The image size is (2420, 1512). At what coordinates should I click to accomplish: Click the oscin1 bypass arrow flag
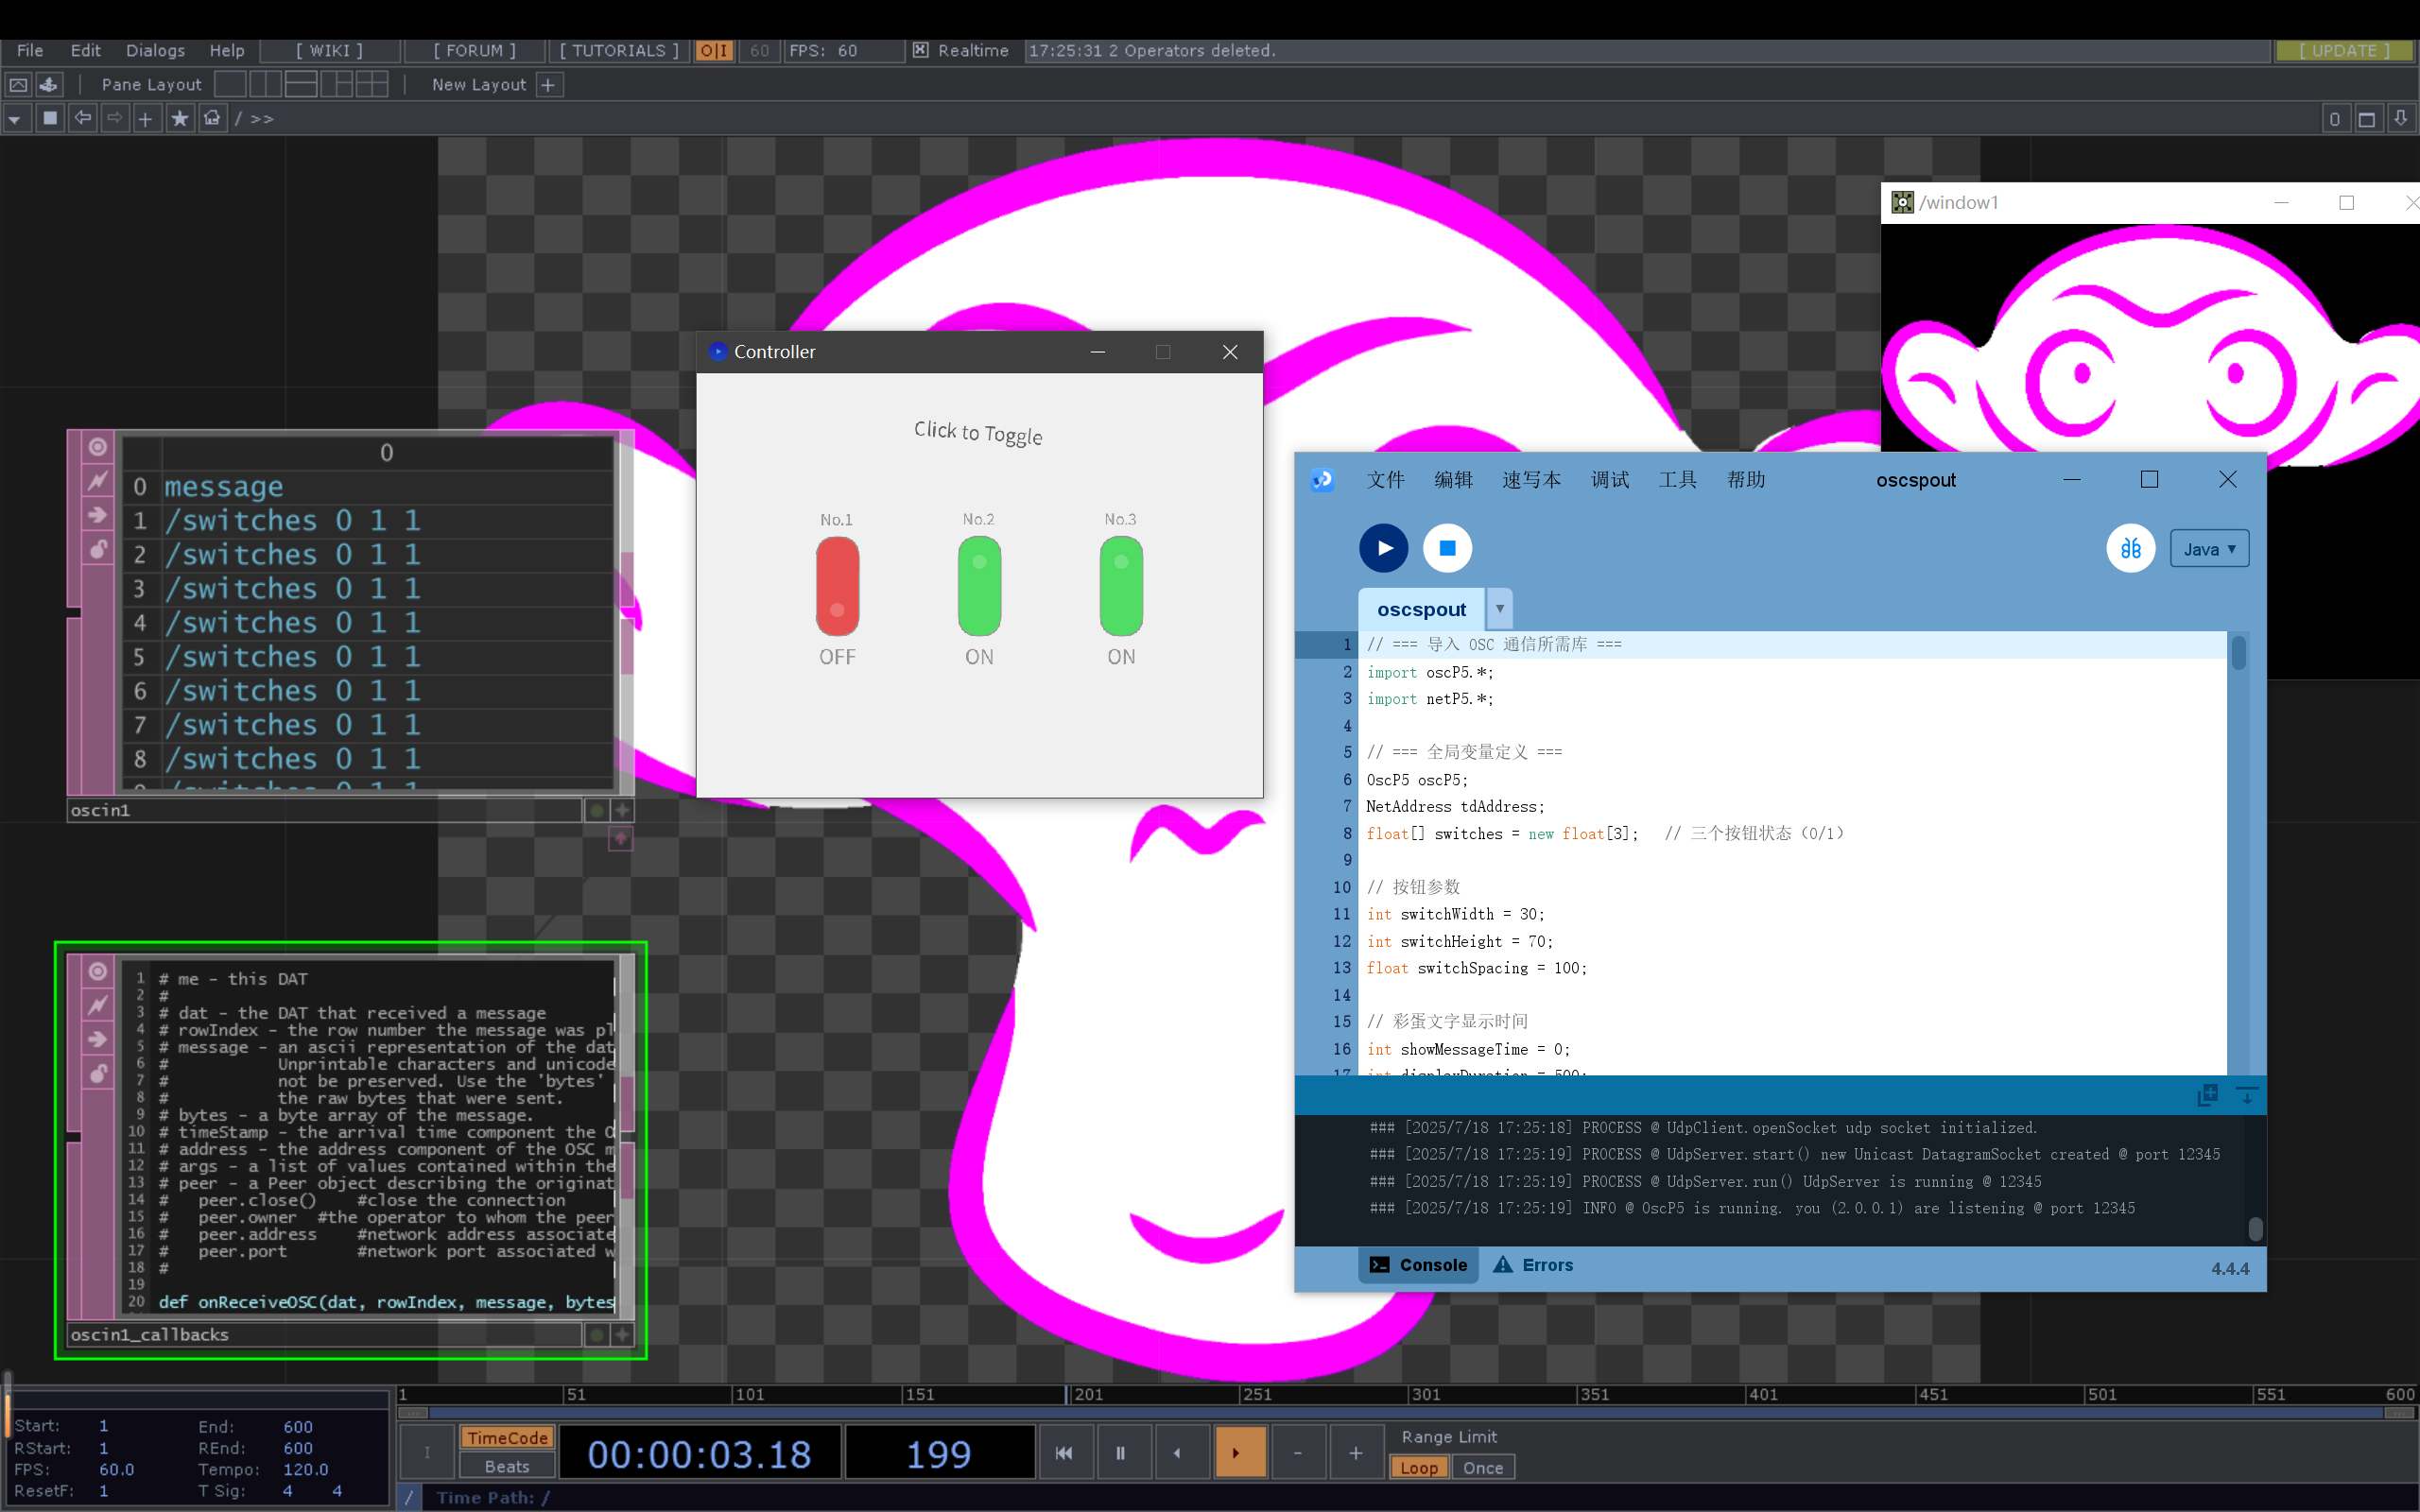click(98, 515)
